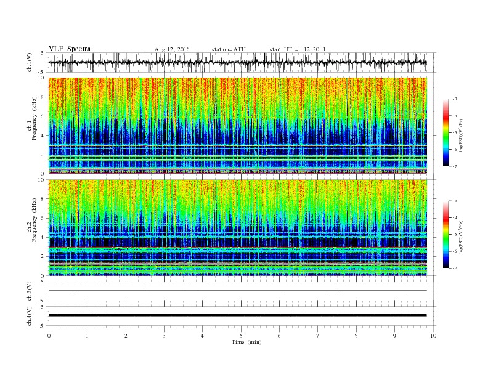Click the ch.2 colorbar "log(PSD)(V²/Hz)" label
Image resolution: width=488 pixels, height=377 pixels.
(462, 237)
